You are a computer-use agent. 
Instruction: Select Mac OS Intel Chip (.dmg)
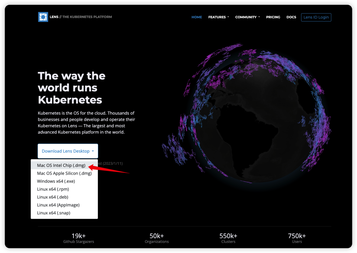click(x=64, y=165)
